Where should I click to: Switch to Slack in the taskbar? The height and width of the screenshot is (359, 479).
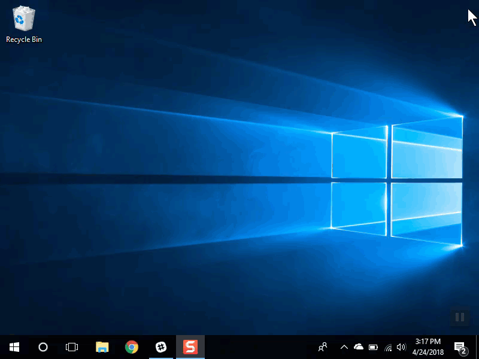pyautogui.click(x=161, y=347)
